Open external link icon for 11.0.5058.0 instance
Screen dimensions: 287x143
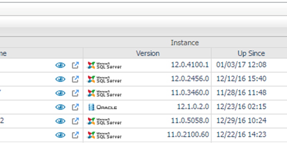coord(75,121)
